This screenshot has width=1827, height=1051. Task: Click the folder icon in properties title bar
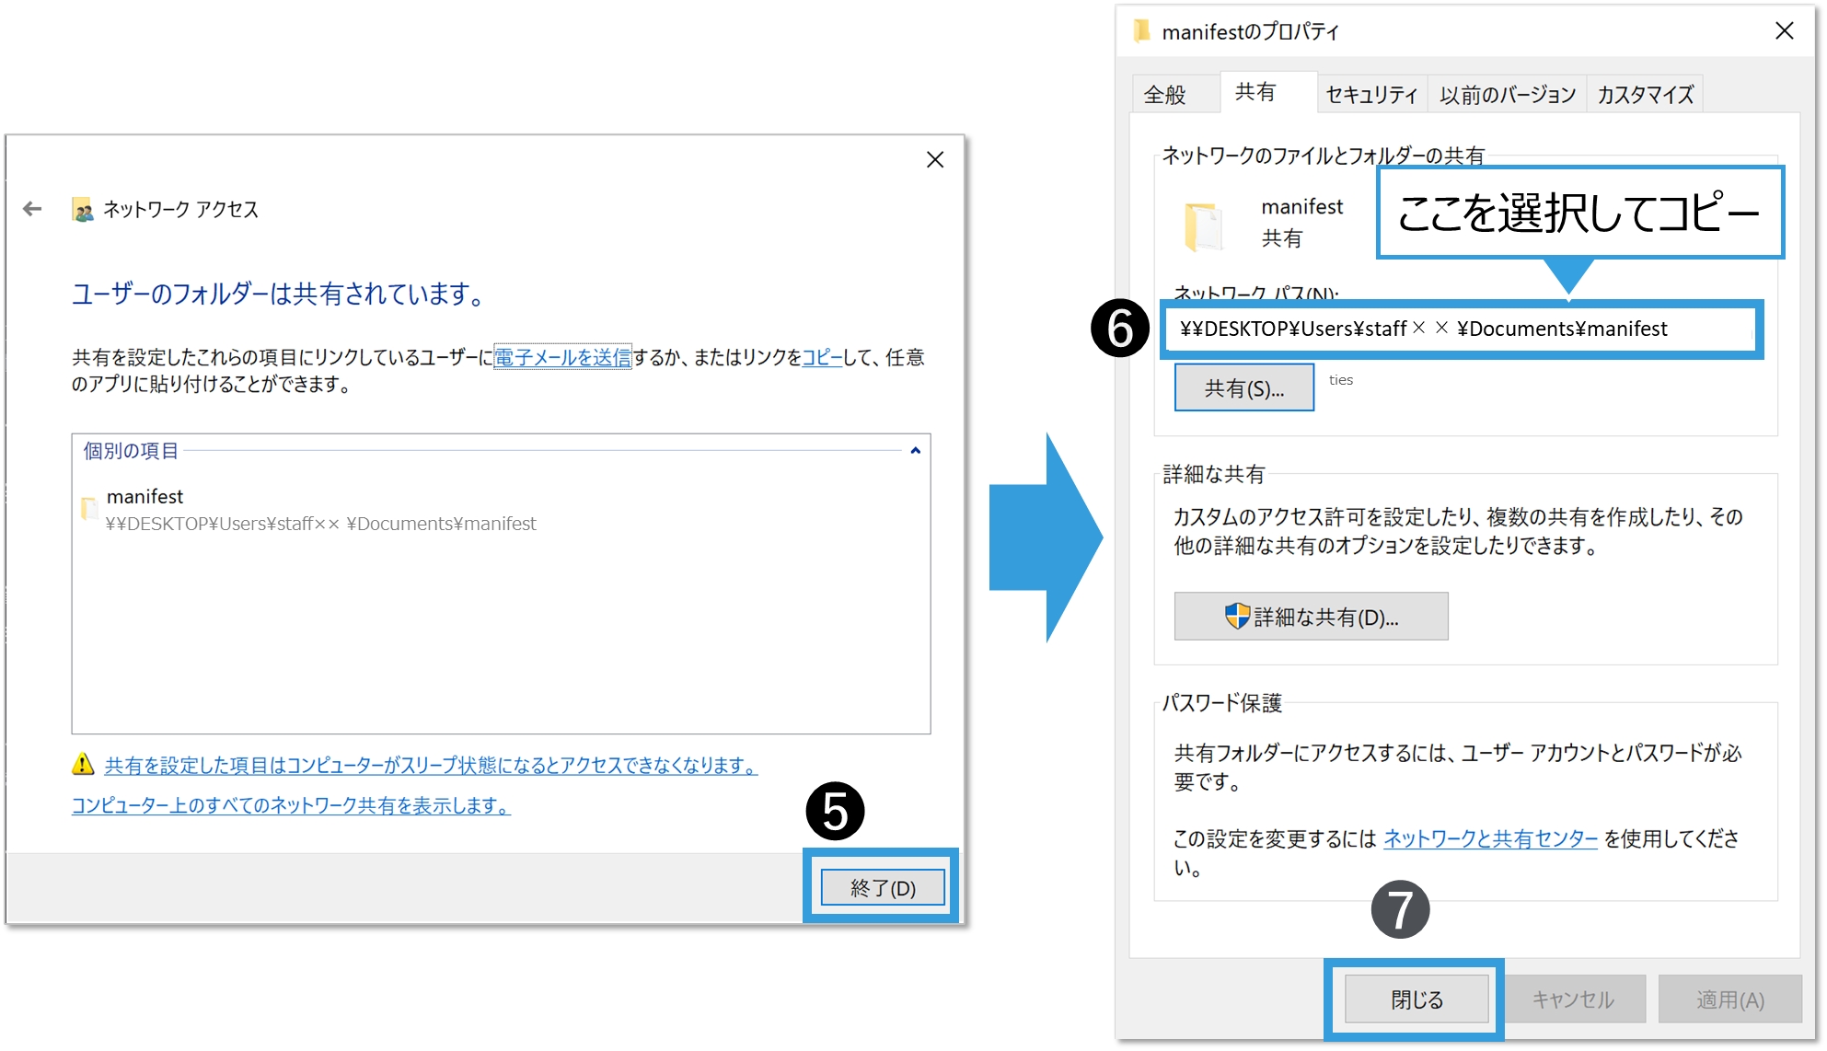pyautogui.click(x=1141, y=31)
